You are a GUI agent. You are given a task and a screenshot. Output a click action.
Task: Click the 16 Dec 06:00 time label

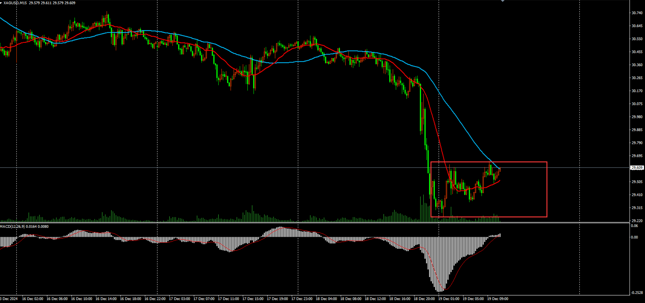(x=57, y=299)
